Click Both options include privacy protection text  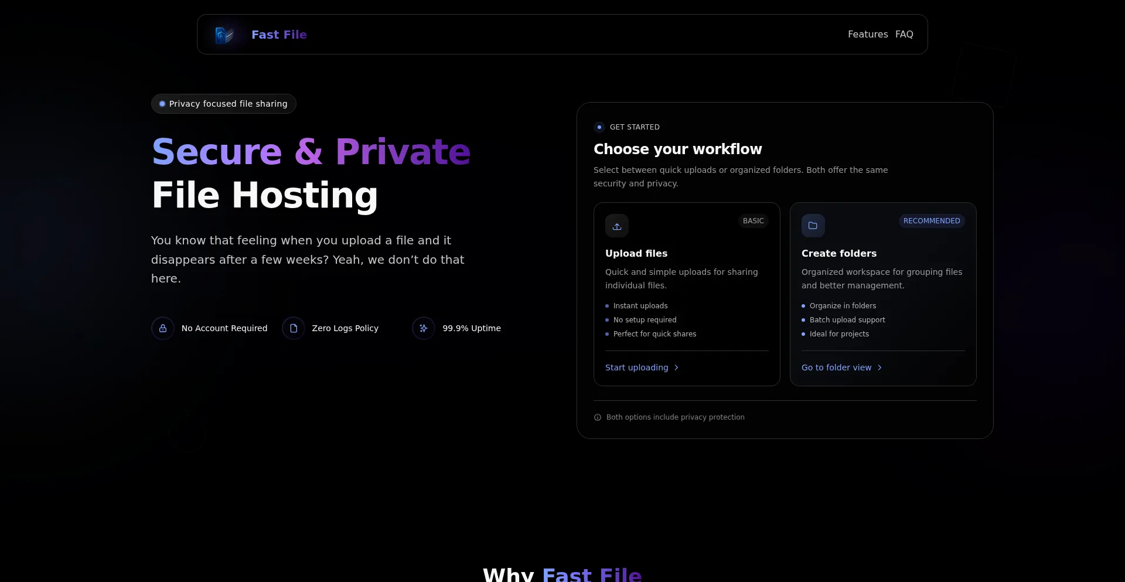point(675,417)
